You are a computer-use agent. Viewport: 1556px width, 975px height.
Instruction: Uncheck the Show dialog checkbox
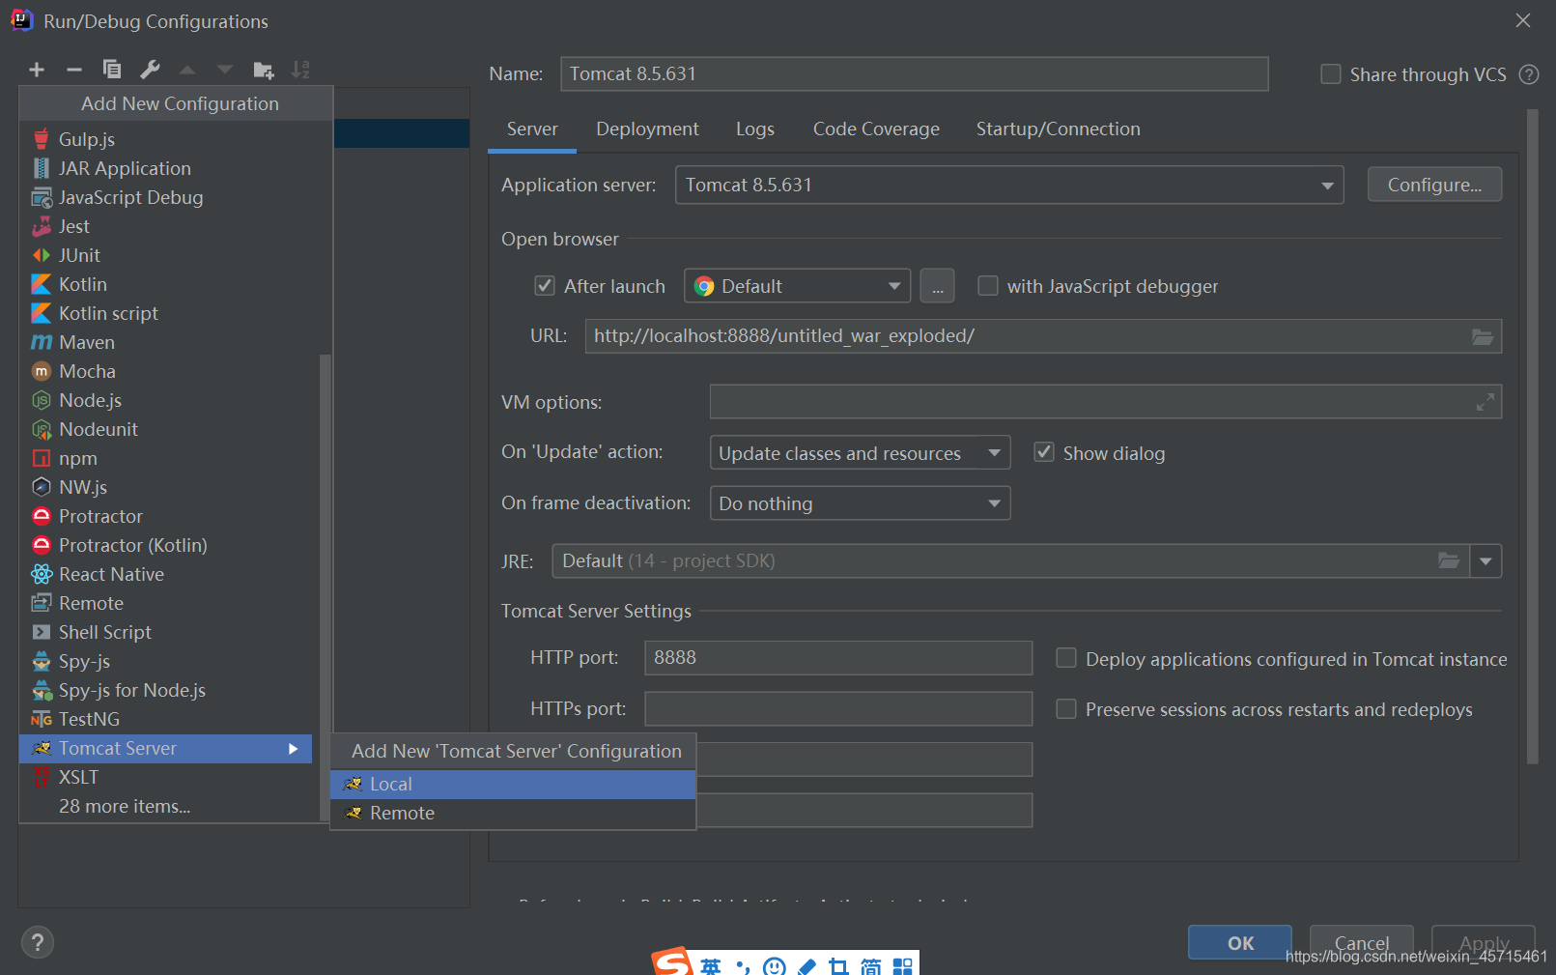tap(1044, 452)
